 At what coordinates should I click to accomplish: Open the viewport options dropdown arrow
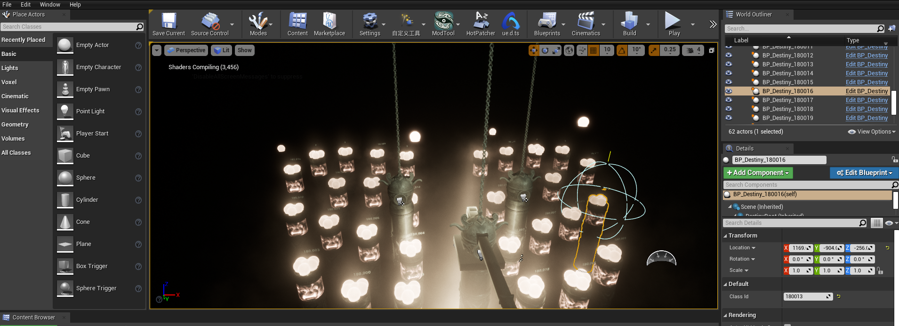tap(157, 50)
